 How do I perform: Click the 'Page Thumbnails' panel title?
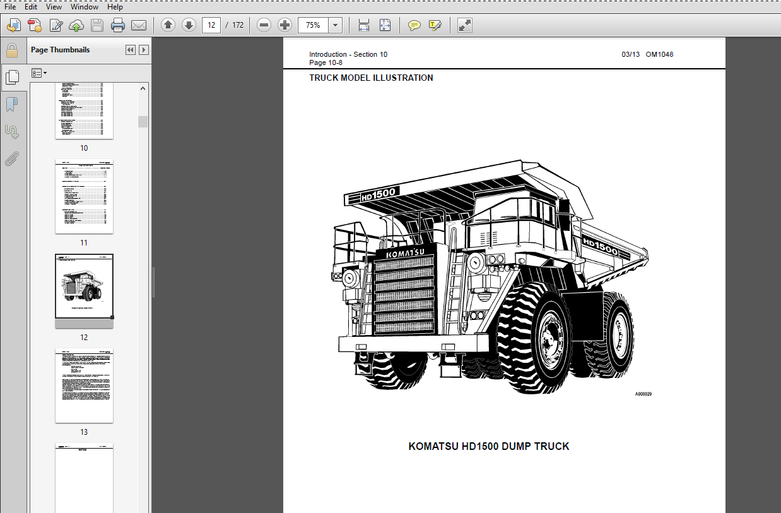coord(60,50)
